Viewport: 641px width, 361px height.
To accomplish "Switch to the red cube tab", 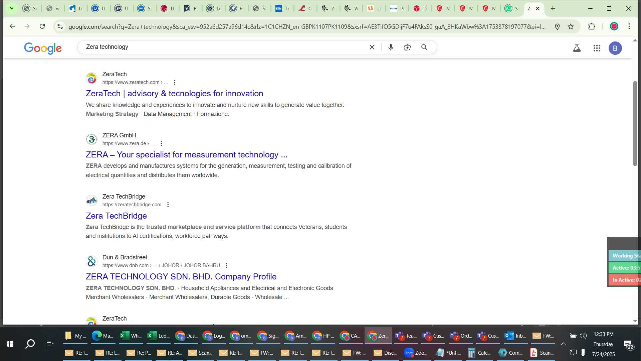I will point(420,8).
